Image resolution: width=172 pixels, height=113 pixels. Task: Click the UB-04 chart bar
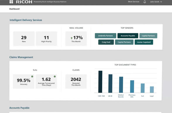pos(110,84)
